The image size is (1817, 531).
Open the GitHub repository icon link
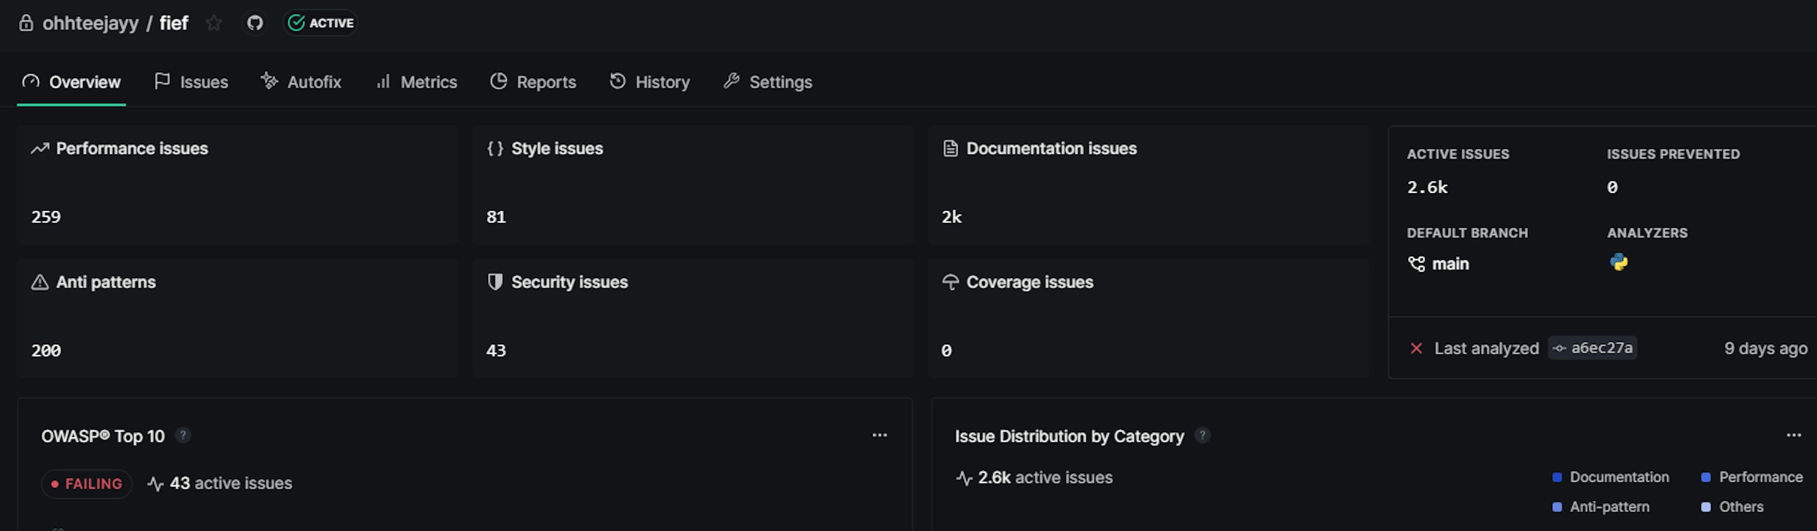coord(255,23)
